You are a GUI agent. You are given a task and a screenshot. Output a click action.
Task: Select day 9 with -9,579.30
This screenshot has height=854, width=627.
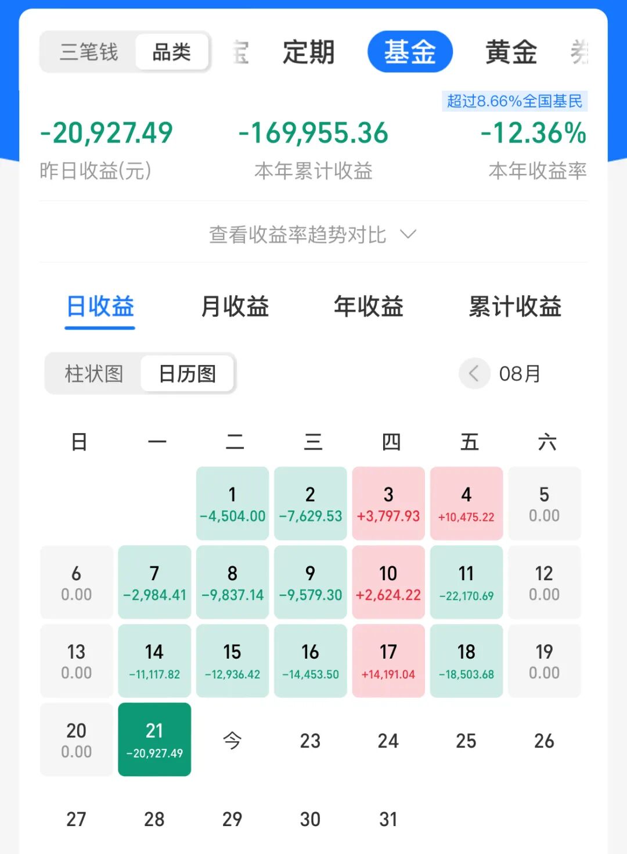click(311, 582)
